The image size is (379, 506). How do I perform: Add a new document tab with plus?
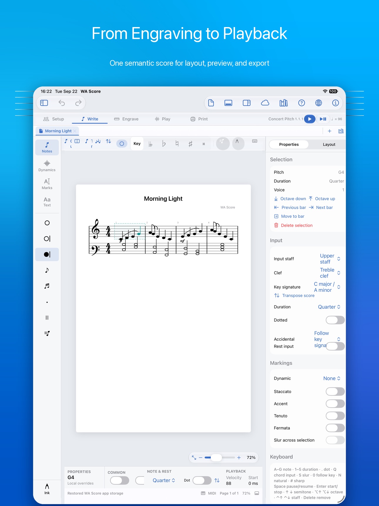click(x=330, y=131)
